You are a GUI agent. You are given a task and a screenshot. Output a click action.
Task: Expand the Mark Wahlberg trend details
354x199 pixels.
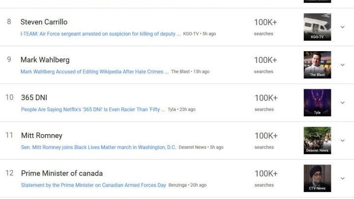pos(343,65)
